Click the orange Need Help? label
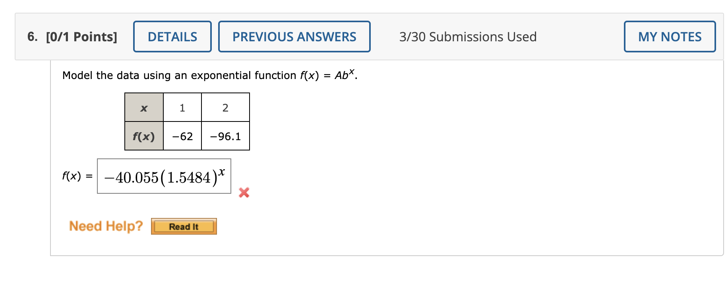The width and height of the screenshot is (728, 293). 105,226
